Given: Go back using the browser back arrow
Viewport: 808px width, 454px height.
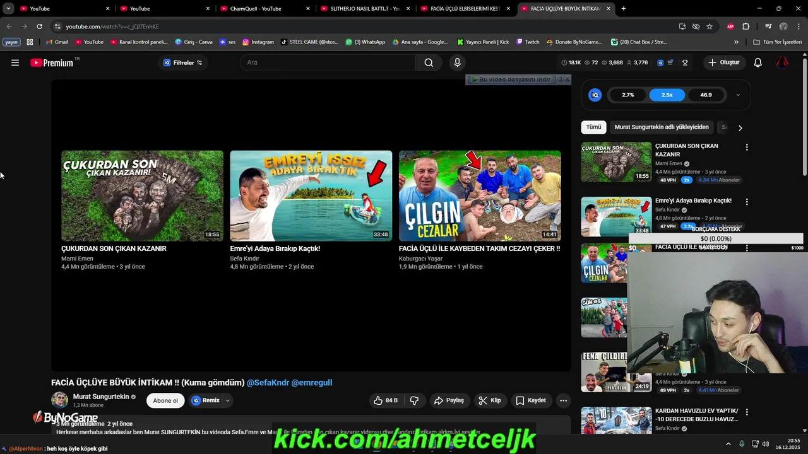Looking at the screenshot, I should click(9, 26).
